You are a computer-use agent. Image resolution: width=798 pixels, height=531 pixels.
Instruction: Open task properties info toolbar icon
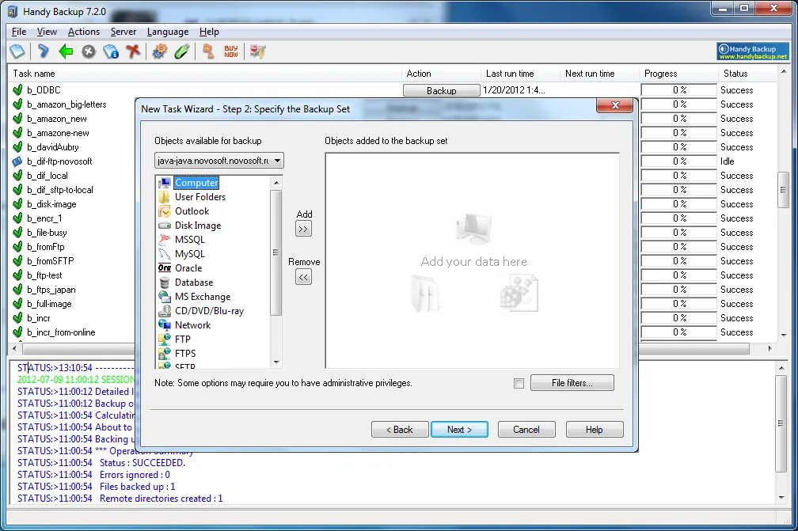(x=111, y=51)
